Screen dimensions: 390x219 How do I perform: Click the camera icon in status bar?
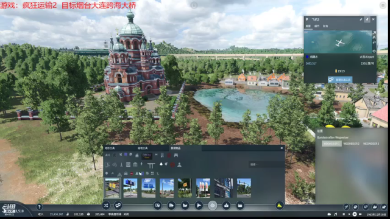(329, 214)
